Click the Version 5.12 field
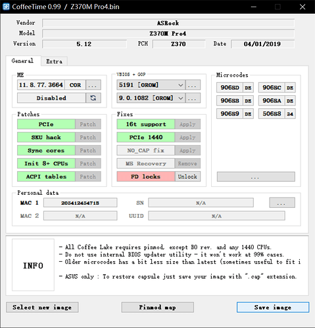The width and height of the screenshot is (315, 328). (x=84, y=44)
